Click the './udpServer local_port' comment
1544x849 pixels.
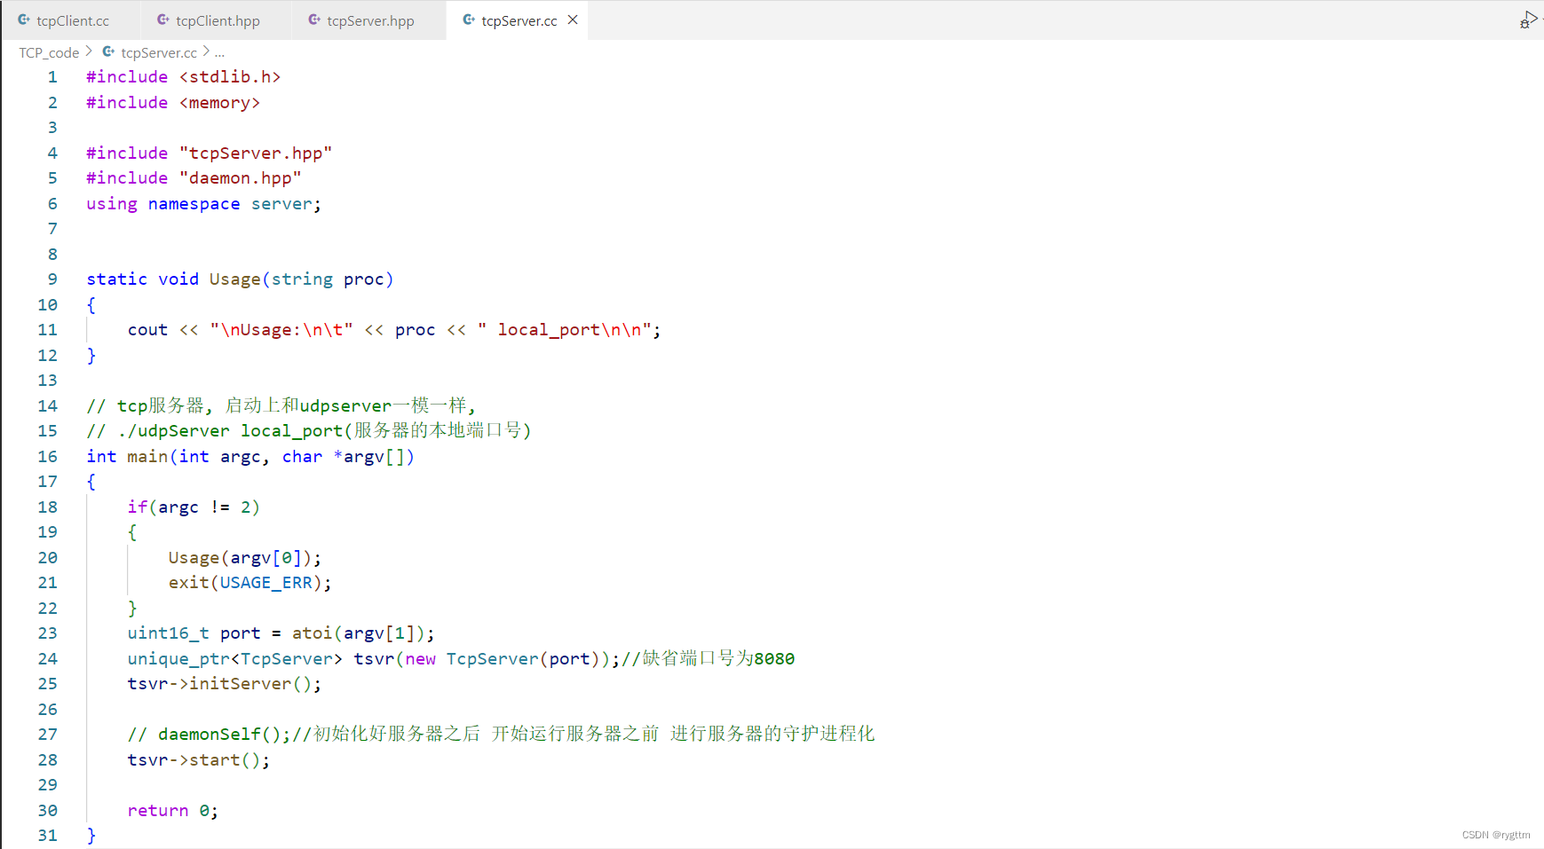pos(309,431)
